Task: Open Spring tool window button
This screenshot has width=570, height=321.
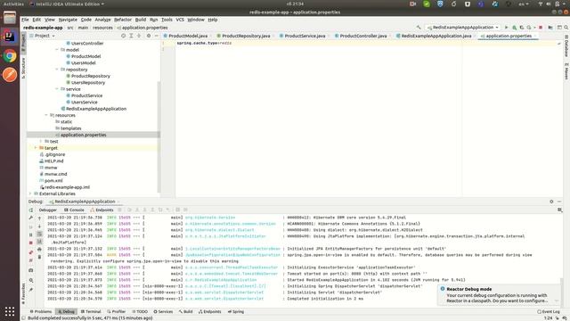Action: coord(236,311)
